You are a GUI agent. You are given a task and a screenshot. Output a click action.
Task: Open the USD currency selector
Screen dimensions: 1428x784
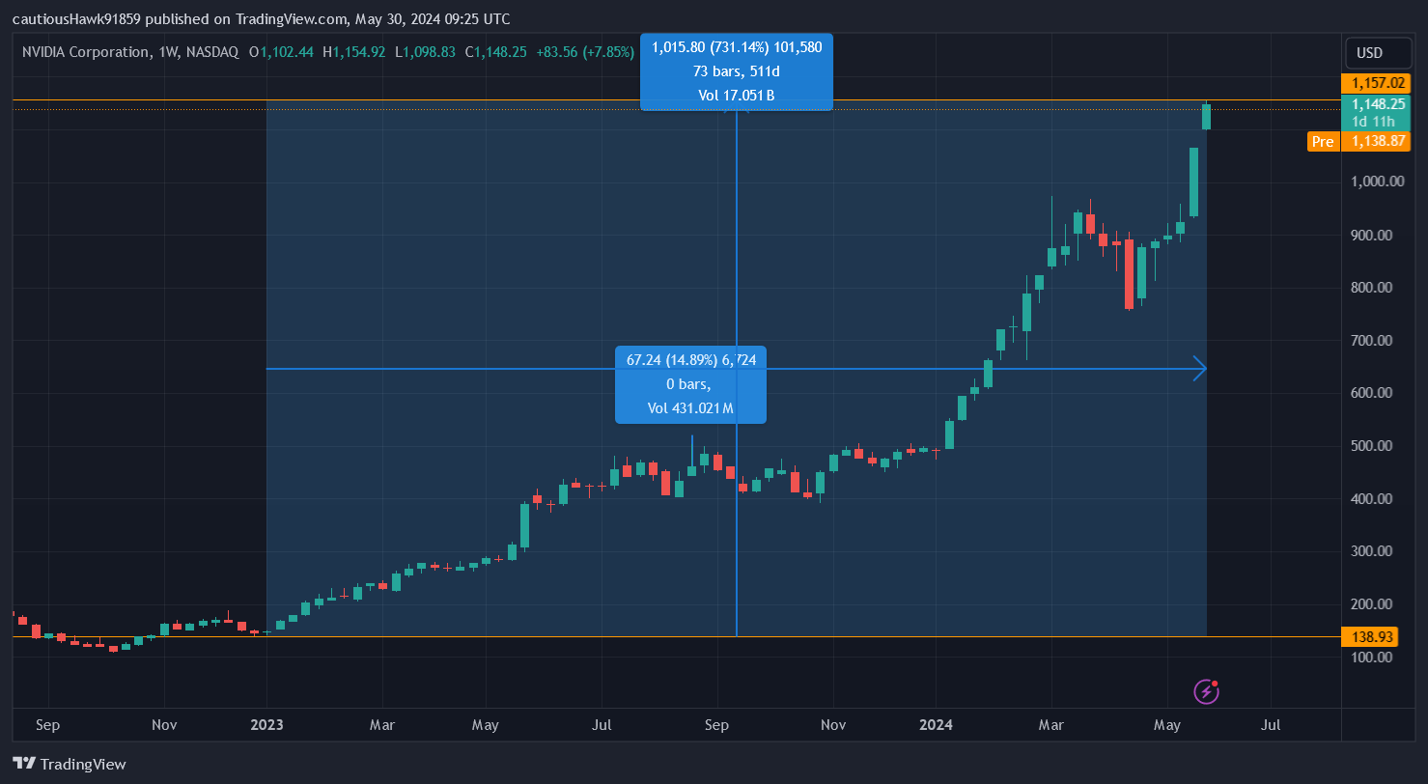point(1378,53)
